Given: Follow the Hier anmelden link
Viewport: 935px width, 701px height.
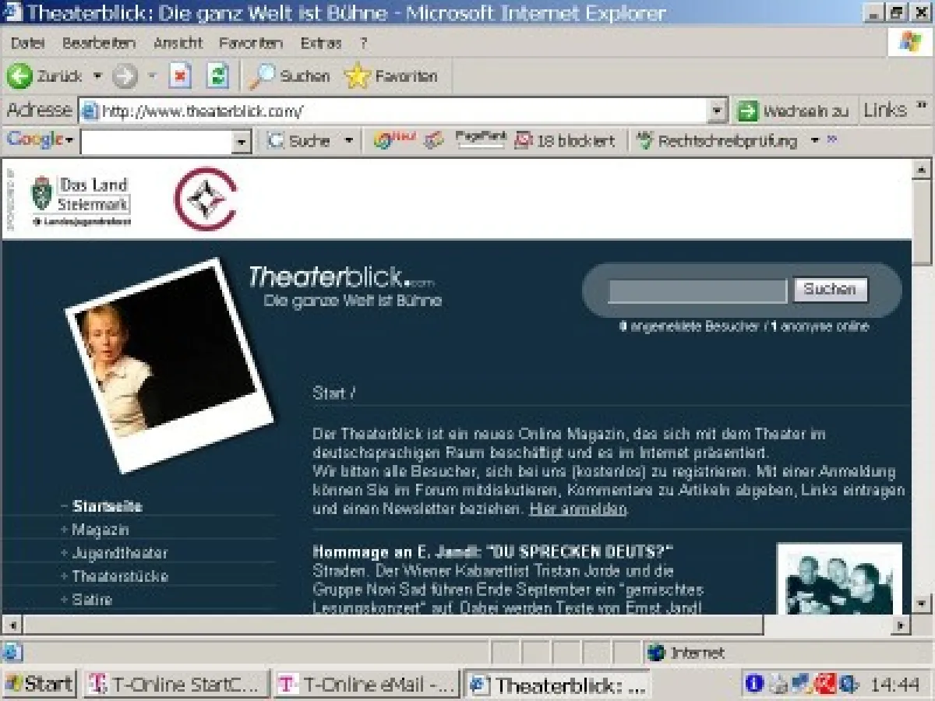Looking at the screenshot, I should [577, 509].
